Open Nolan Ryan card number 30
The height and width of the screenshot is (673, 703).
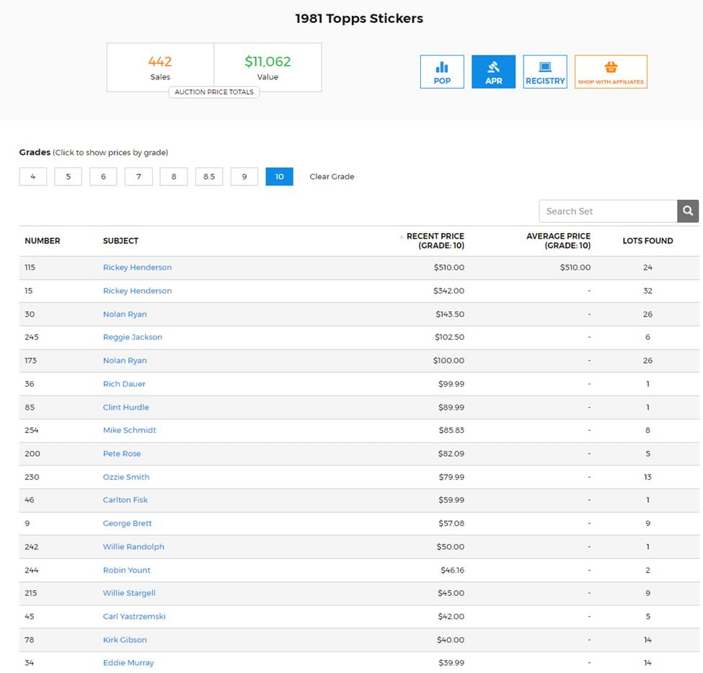click(x=125, y=314)
